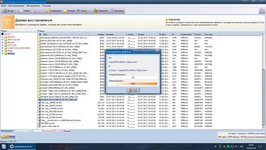Click the Сжатый legend label
This screenshot has height=150, width=266.
coord(59,131)
